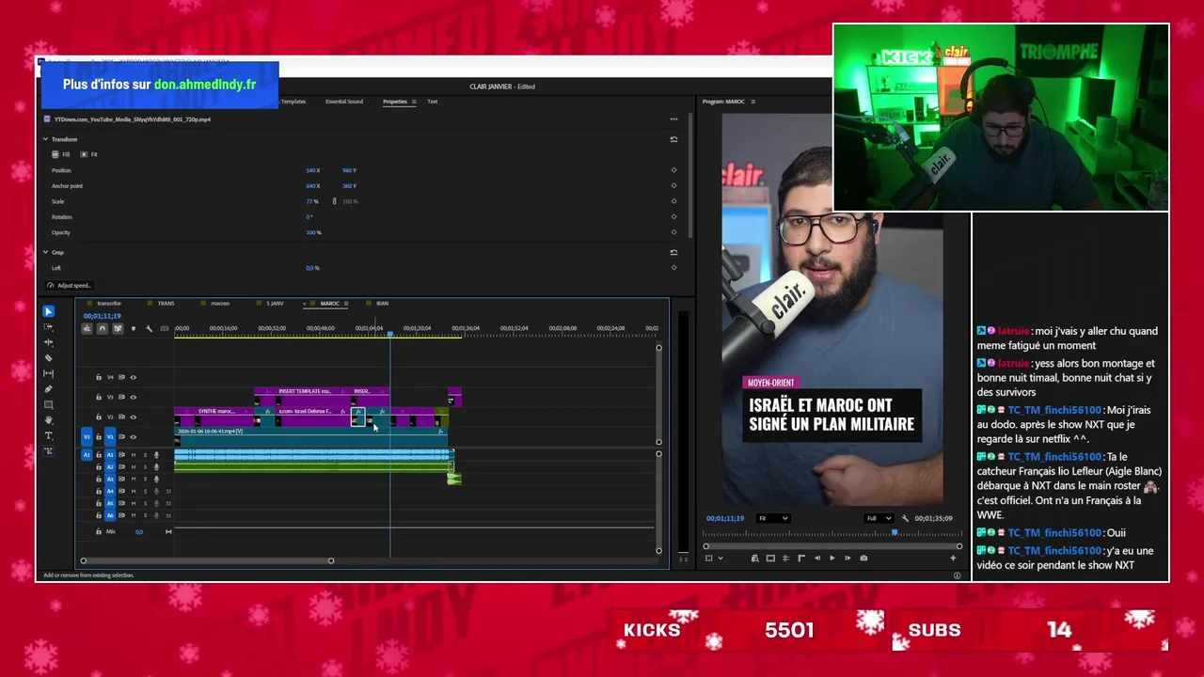Screen dimensions: 1204x677
Task: Toggle the Rotation keyframe diamond
Action: (x=673, y=216)
